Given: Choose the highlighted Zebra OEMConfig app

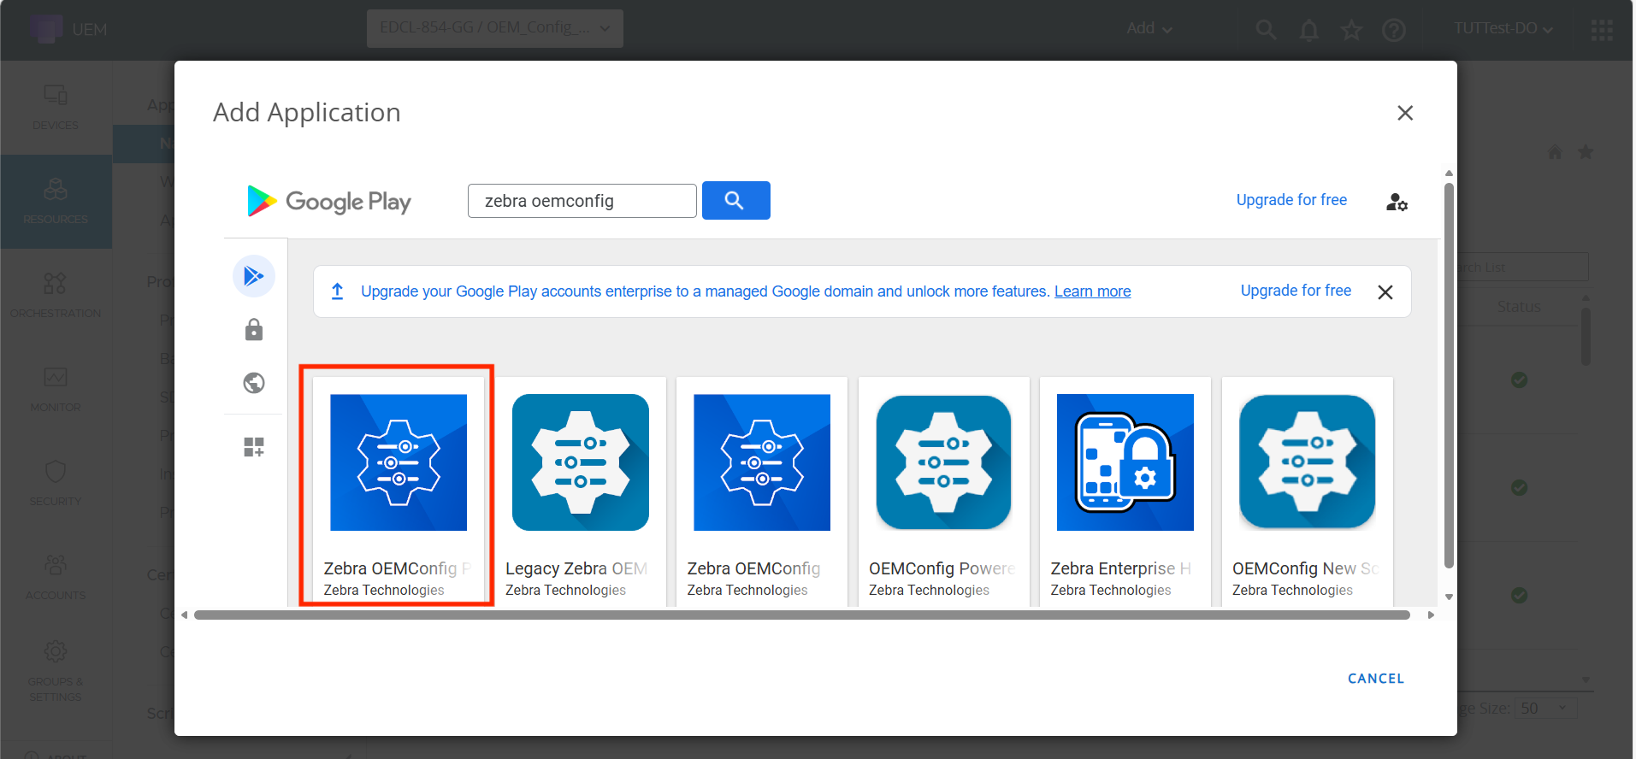Looking at the screenshot, I should 398,487.
